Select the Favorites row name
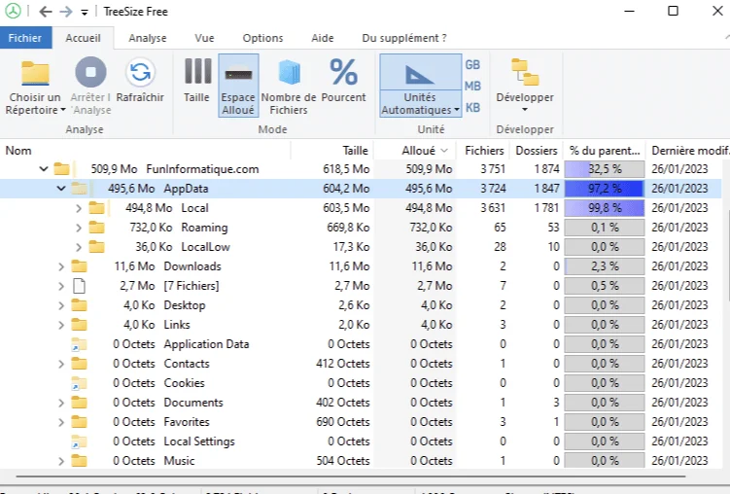This screenshot has width=730, height=494. 187,422
